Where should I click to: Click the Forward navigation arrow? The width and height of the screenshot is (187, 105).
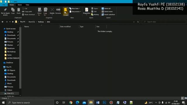click(x=7, y=22)
